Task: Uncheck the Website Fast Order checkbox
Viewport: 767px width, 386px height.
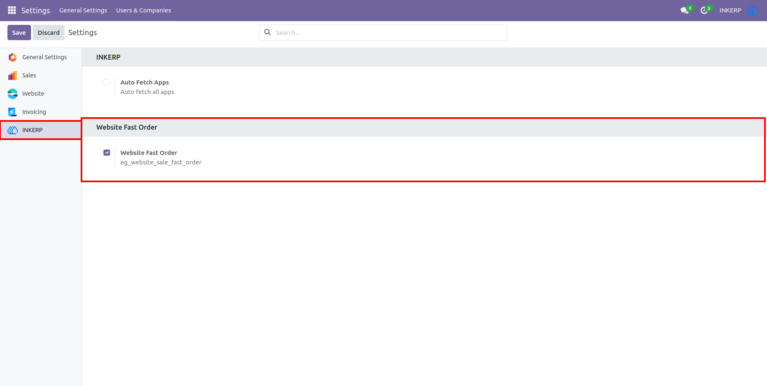Action: pos(107,152)
